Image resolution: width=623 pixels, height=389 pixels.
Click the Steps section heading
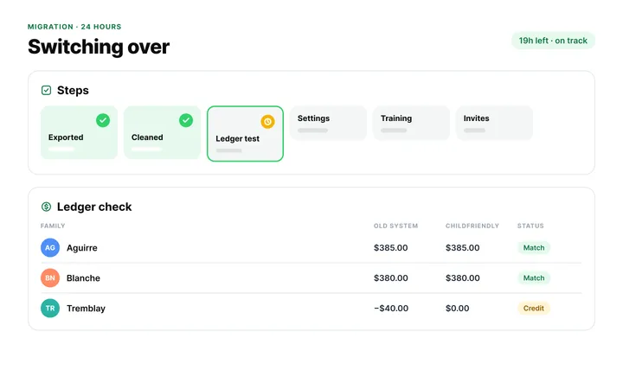pyautogui.click(x=73, y=91)
